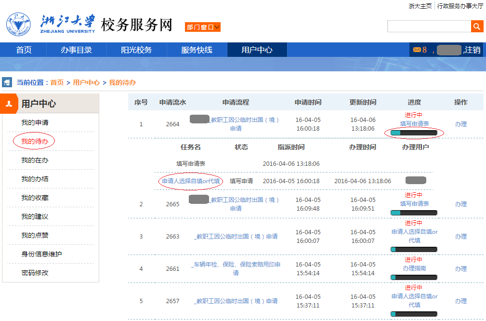Open 行政服务办事大厅 top link
Screen dimensions: 486x321
(x=460, y=6)
